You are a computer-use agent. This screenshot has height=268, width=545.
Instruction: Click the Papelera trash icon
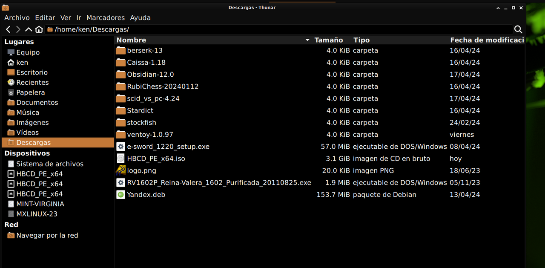(x=11, y=92)
